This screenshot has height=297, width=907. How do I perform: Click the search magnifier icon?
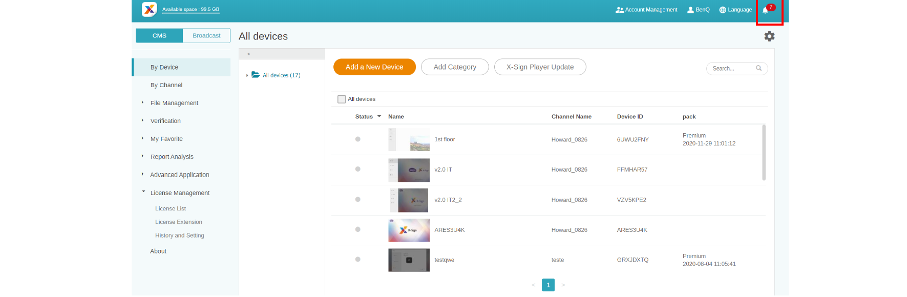(x=758, y=68)
